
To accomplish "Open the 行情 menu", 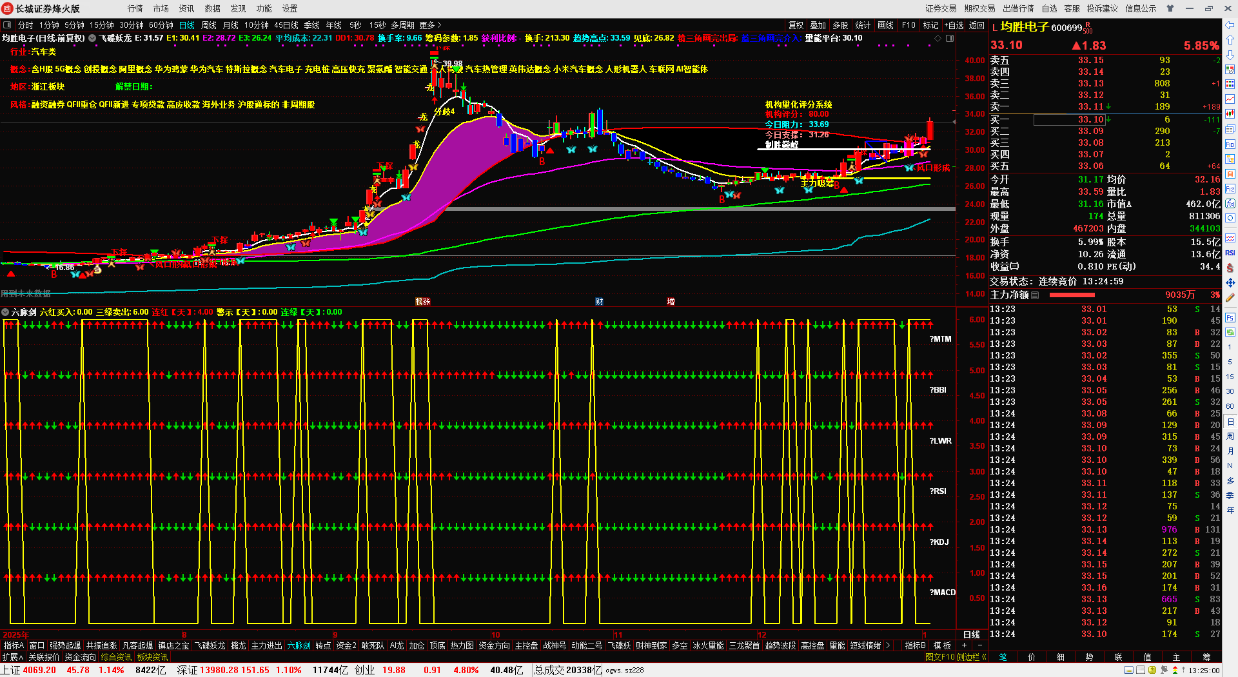I will [135, 8].
